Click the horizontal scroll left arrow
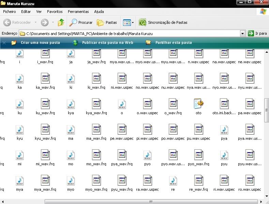The height and width of the screenshot is (204, 269). (2, 202)
